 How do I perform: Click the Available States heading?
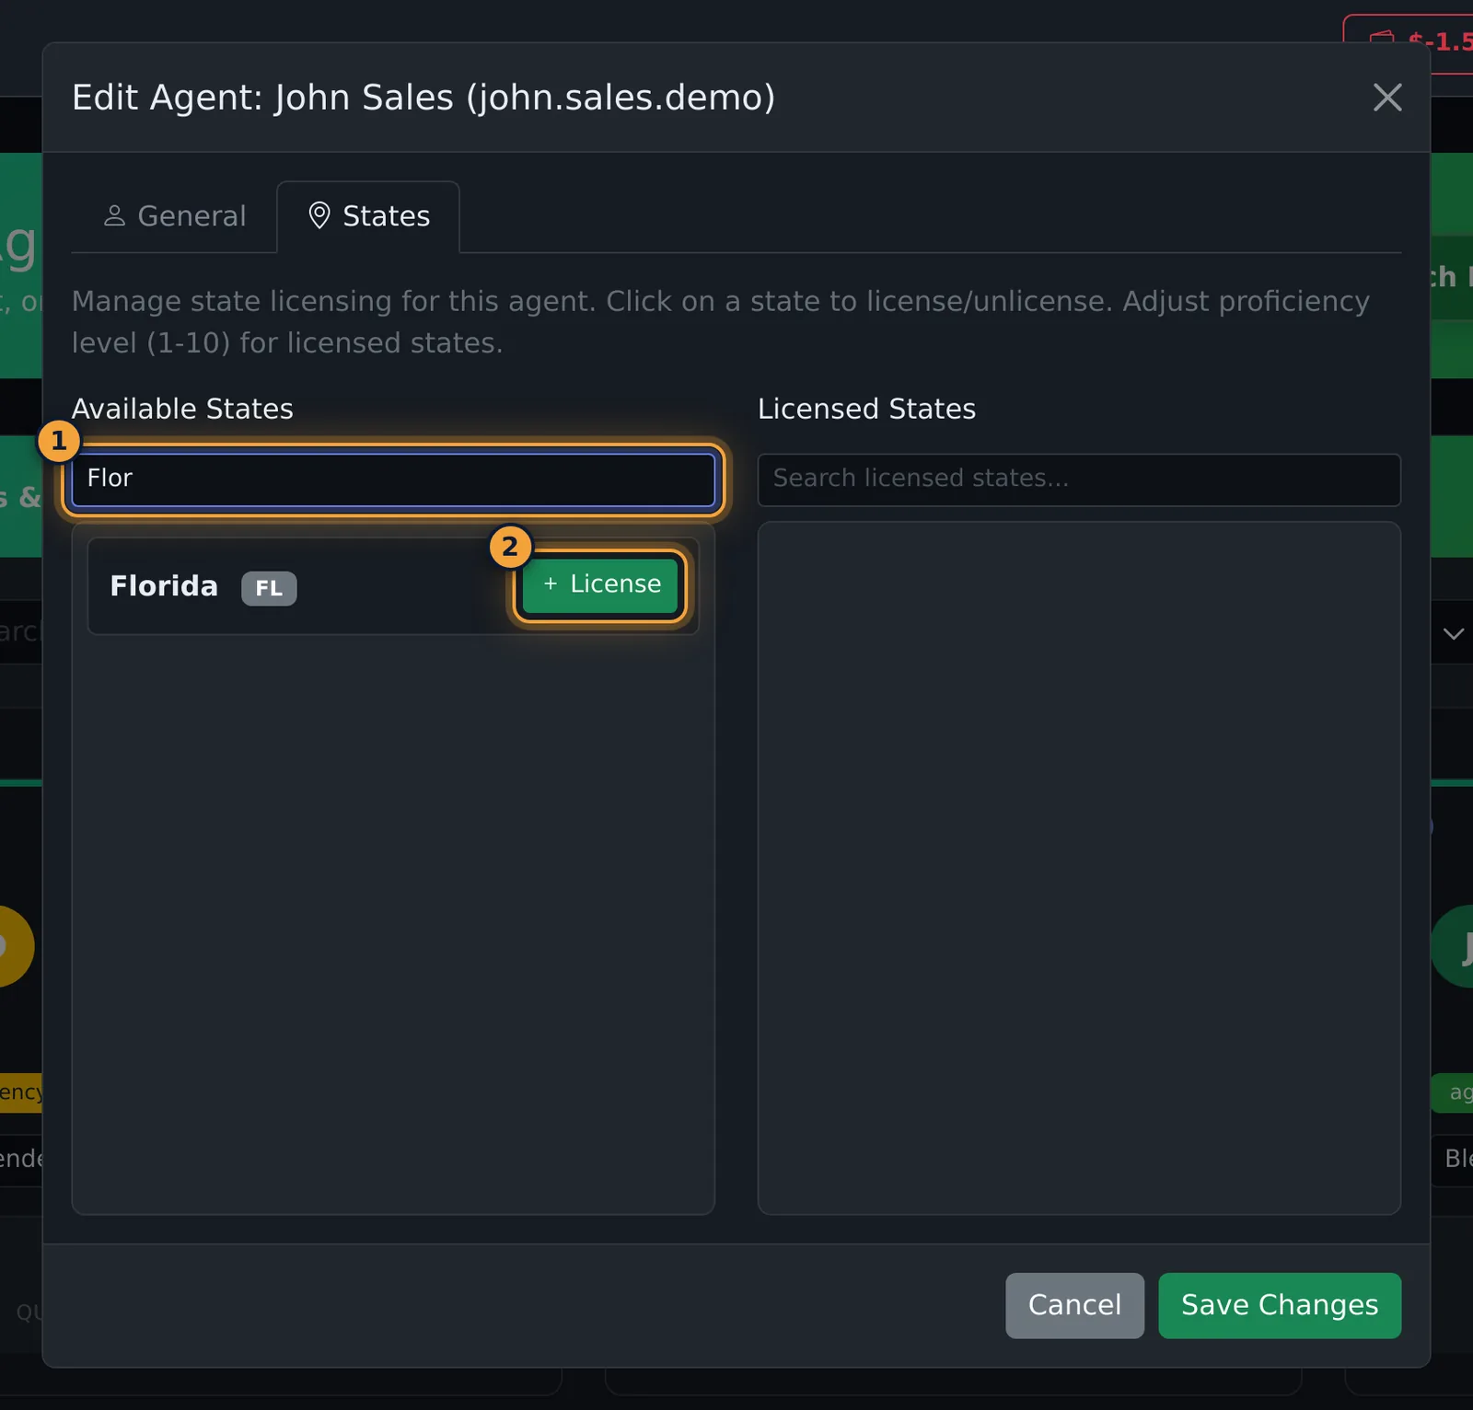click(x=182, y=409)
